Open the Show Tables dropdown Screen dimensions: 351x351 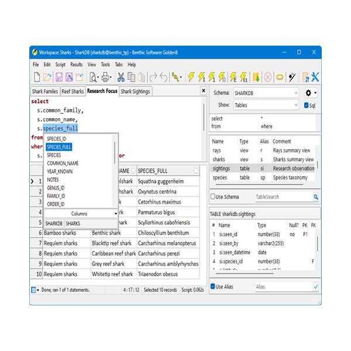tap(295, 105)
